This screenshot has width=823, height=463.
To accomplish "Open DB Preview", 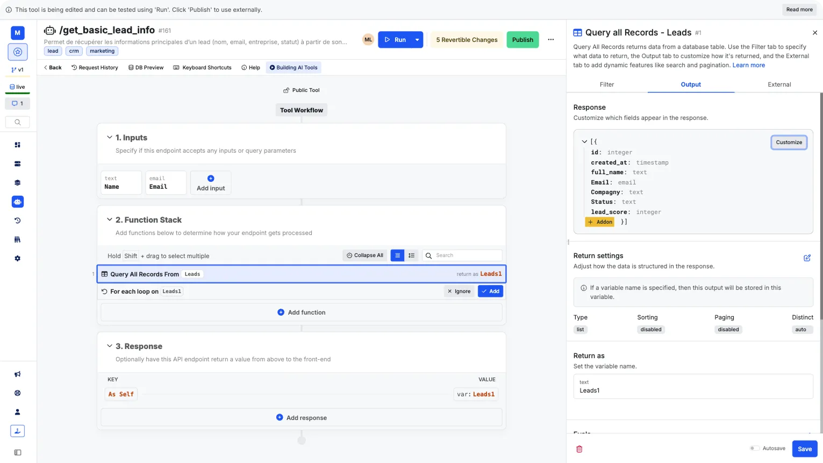I will [146, 68].
